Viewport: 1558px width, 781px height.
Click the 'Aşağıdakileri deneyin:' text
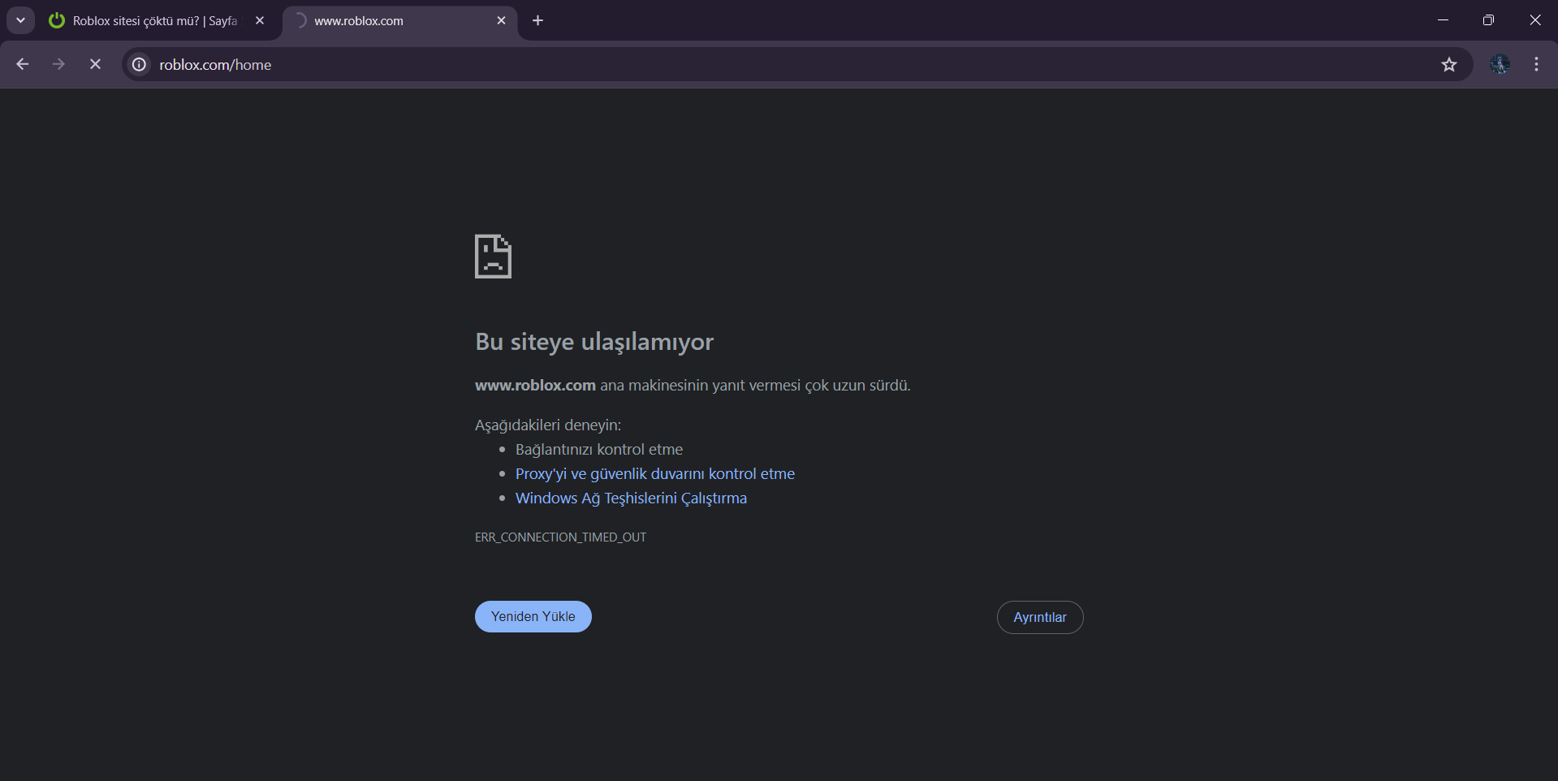pos(548,425)
